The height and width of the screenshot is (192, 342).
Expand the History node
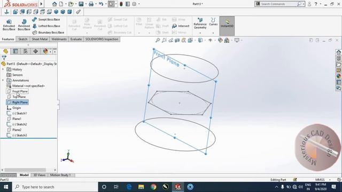[3, 69]
